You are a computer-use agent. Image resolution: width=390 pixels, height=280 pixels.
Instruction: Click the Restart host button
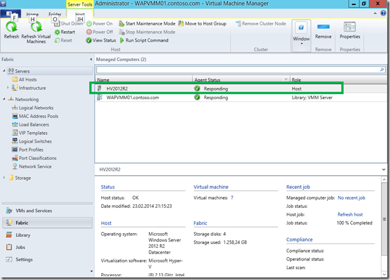(65, 32)
